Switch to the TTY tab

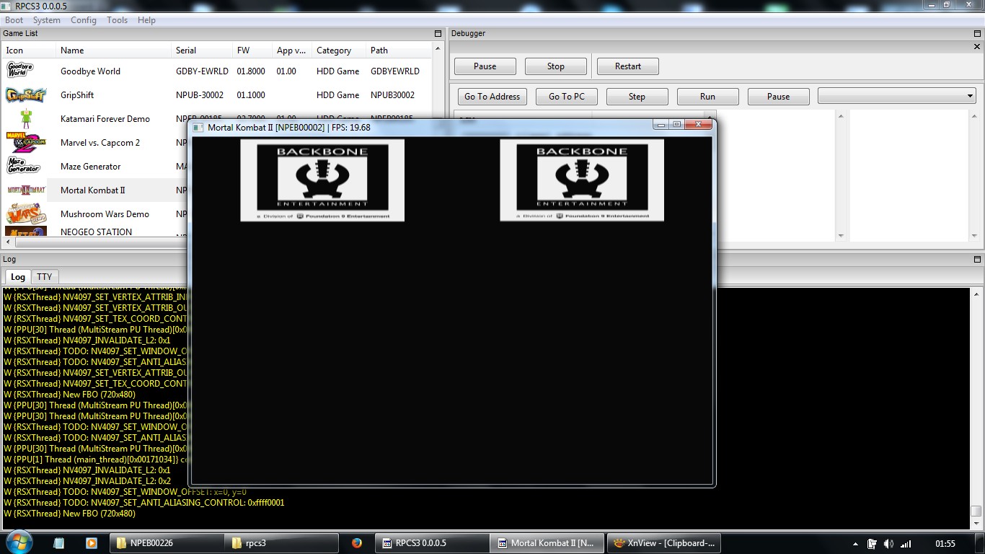click(45, 277)
